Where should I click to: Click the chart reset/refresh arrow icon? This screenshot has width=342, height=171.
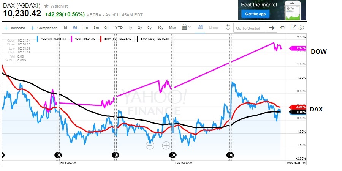coord(228,27)
